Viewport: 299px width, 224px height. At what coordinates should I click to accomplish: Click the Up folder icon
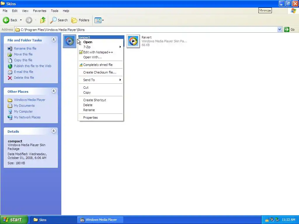43,20
